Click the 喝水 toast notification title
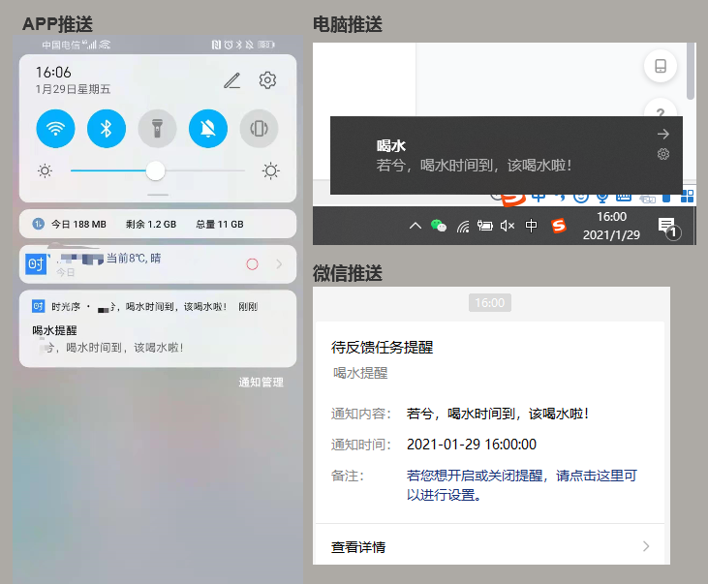 pos(391,146)
